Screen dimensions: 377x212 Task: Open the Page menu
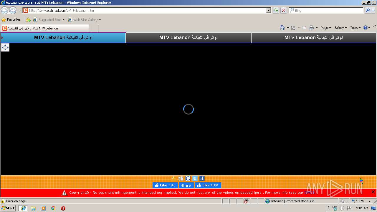click(326, 28)
